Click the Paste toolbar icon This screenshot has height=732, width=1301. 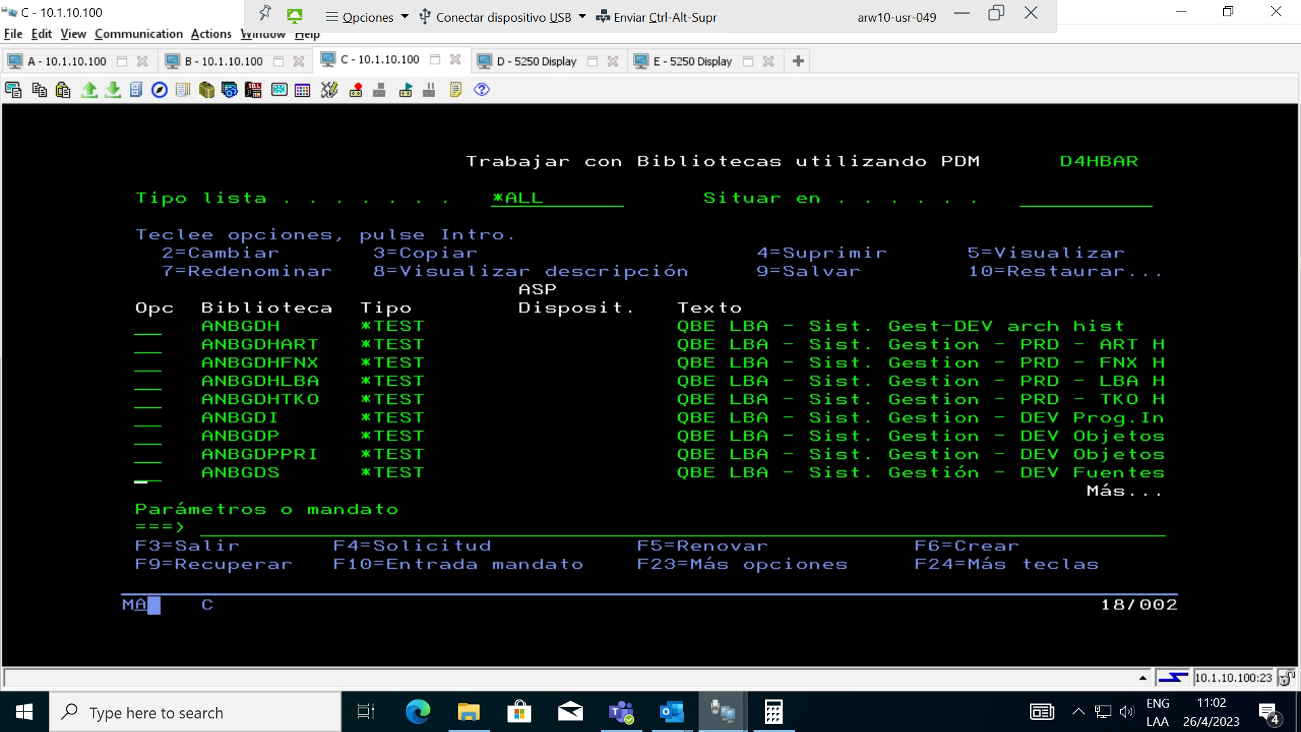63,89
